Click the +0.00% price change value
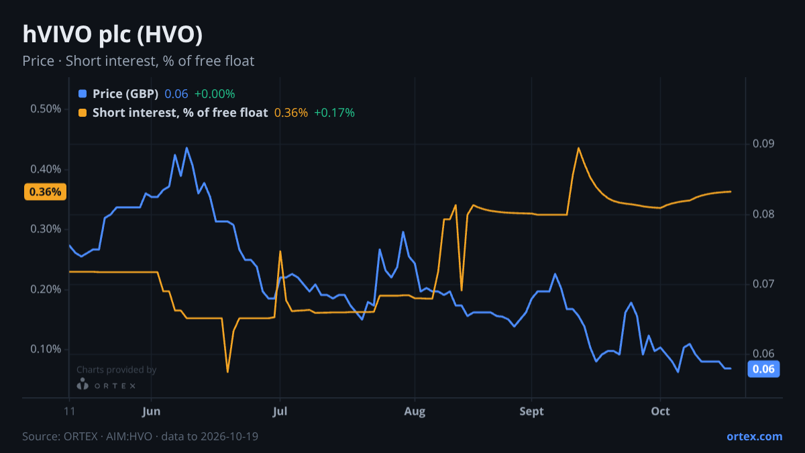The image size is (805, 453). 215,94
